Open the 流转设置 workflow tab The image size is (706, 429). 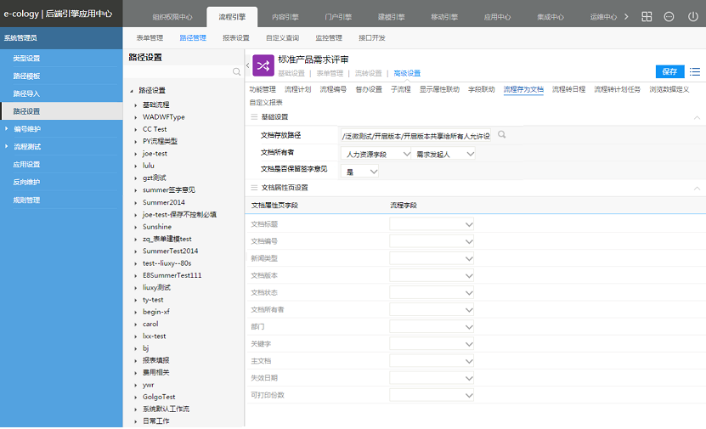pyautogui.click(x=369, y=73)
